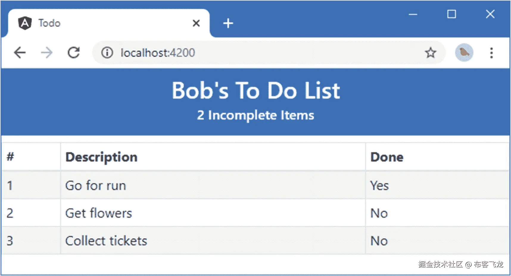This screenshot has width=511, height=276.
Task: Open the user profile avatar
Action: pyautogui.click(x=464, y=53)
